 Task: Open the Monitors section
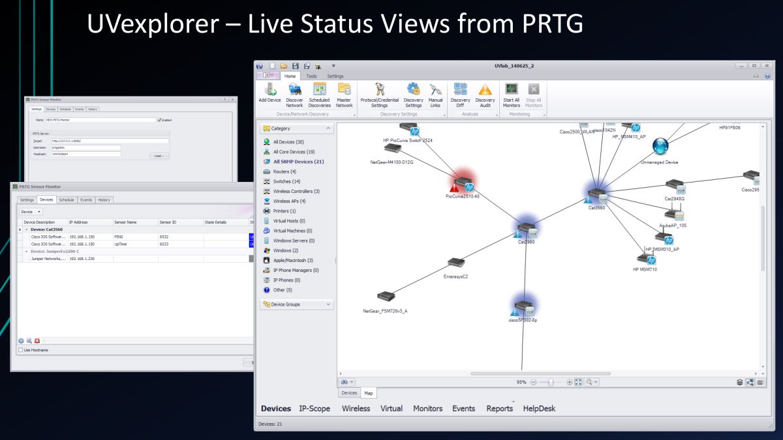(427, 409)
